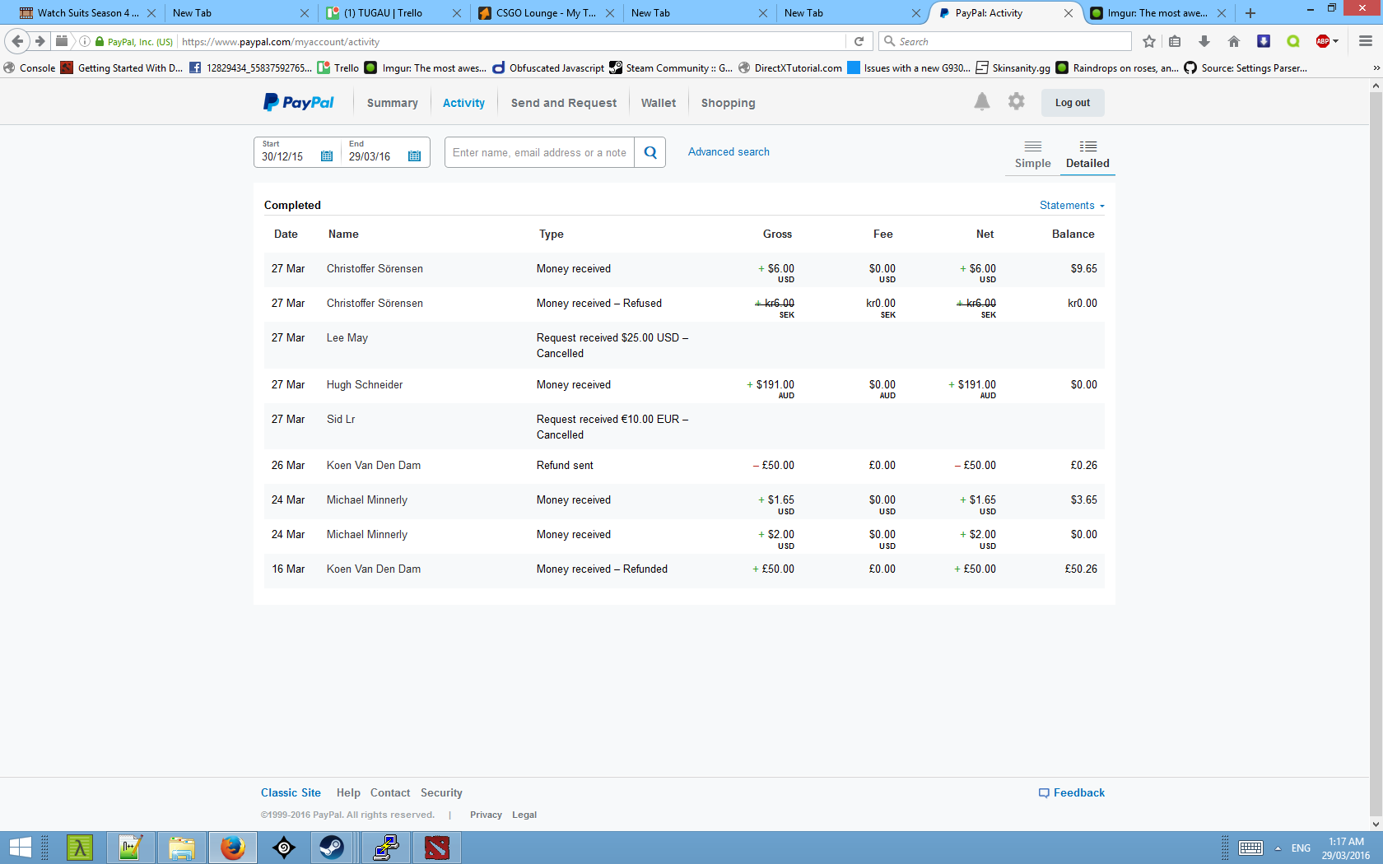Expand the bookmarks overflow chevron
Image resolution: width=1383 pixels, height=864 pixels.
pos(1376,68)
